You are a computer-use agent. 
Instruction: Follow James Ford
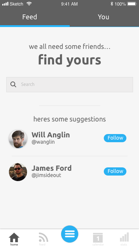[x=115, y=171]
